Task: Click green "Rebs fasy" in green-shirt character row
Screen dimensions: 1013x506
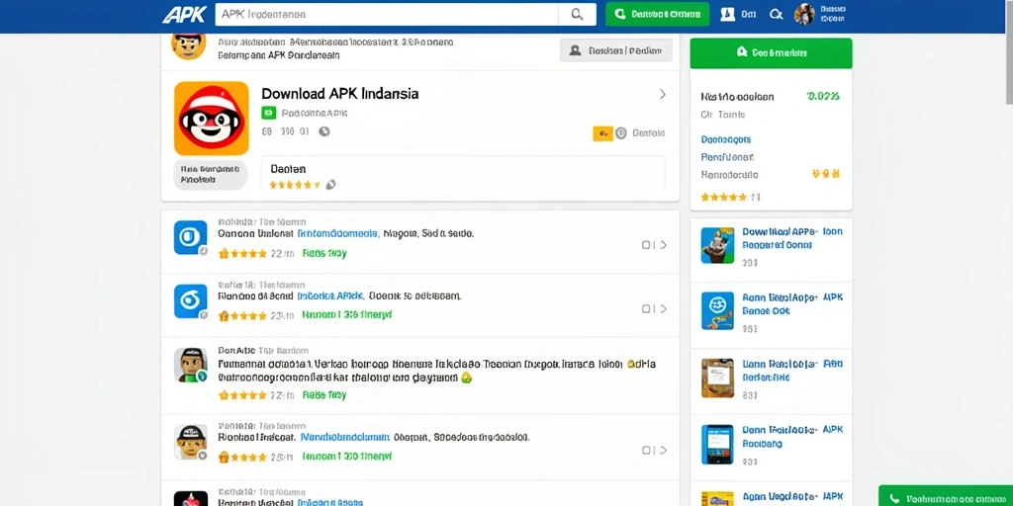Action: pyautogui.click(x=324, y=395)
